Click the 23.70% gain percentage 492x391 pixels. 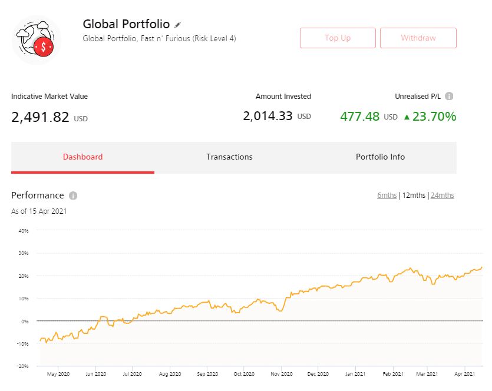(x=434, y=117)
